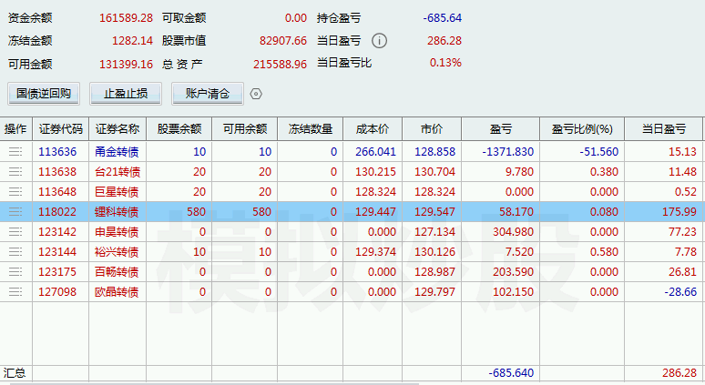Image resolution: width=705 pixels, height=385 pixels.
Task: Open operation icon for 百畅转债 row
Action: click(x=15, y=271)
